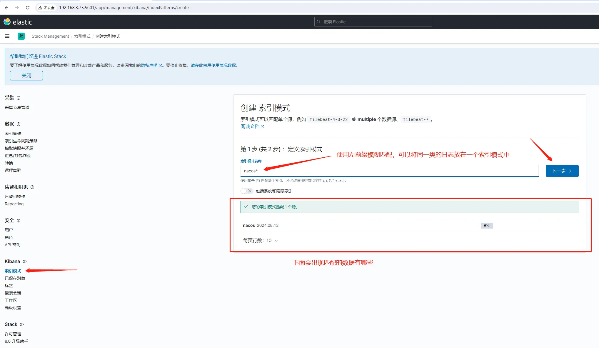Click 您的索引模式匹配 1 个源 message
The image size is (599, 348).
275,207
